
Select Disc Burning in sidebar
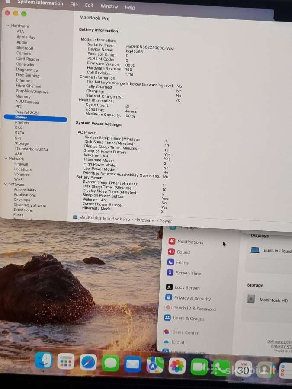point(28,75)
